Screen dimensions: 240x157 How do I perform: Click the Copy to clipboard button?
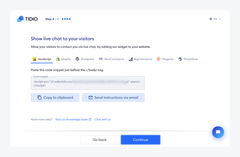tap(55, 97)
